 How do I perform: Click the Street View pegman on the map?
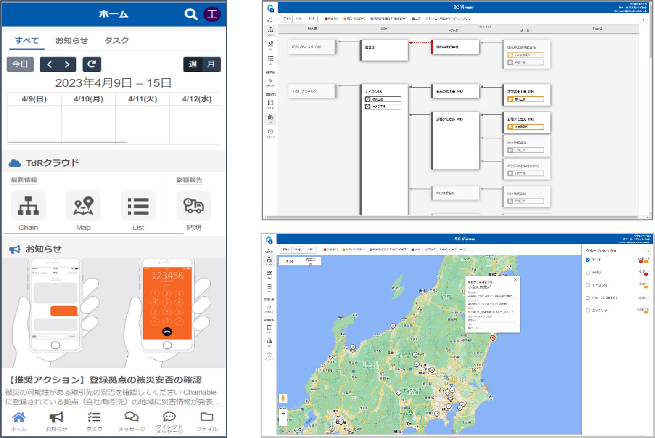[x=283, y=398]
